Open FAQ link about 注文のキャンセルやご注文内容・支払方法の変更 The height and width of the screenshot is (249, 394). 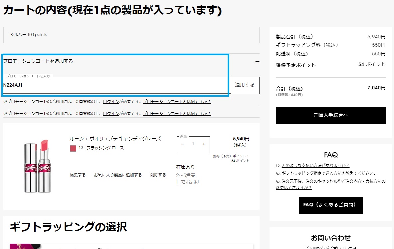click(331, 184)
